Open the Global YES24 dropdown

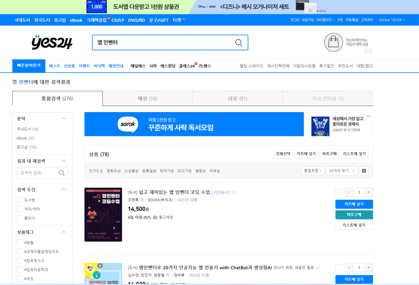tap(392, 20)
